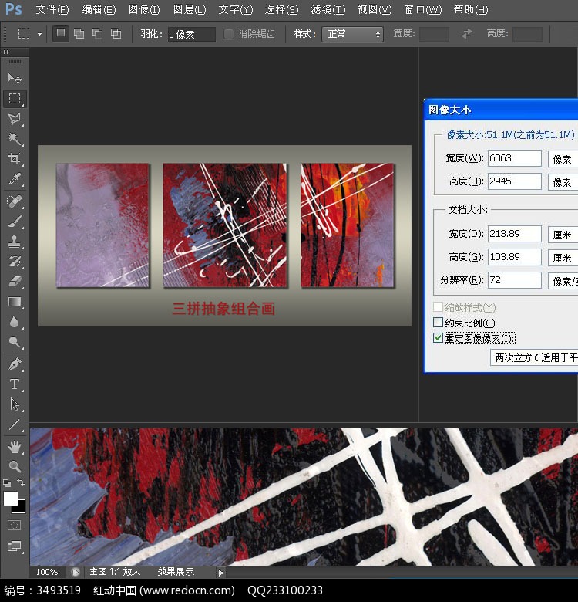
Task: Select the Path Selection tool
Action: [15, 404]
